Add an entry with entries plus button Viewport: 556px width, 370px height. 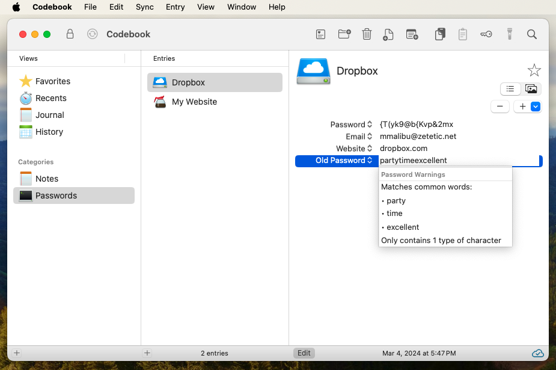(147, 353)
